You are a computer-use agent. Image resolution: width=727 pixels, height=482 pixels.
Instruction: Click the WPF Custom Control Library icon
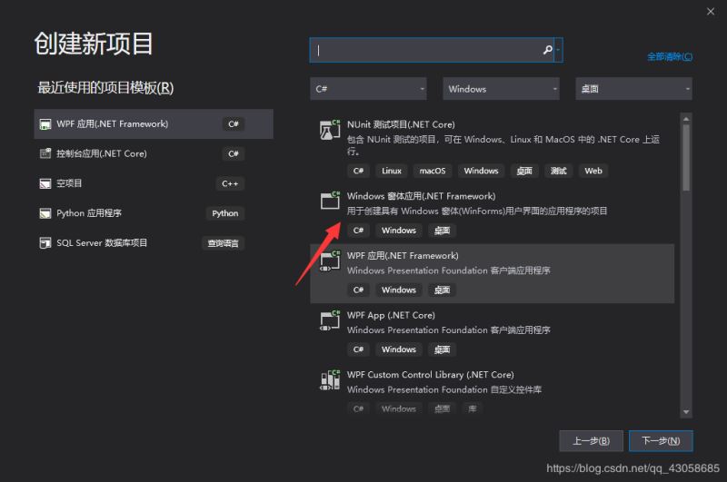coord(330,380)
